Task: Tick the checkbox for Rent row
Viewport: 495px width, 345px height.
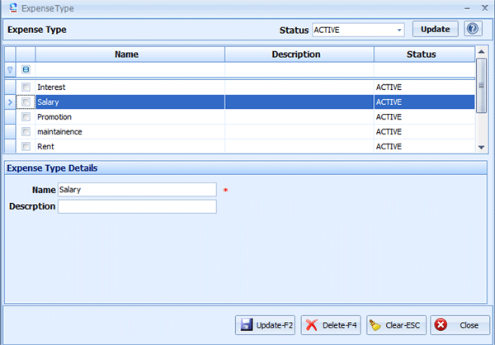Action: point(26,146)
